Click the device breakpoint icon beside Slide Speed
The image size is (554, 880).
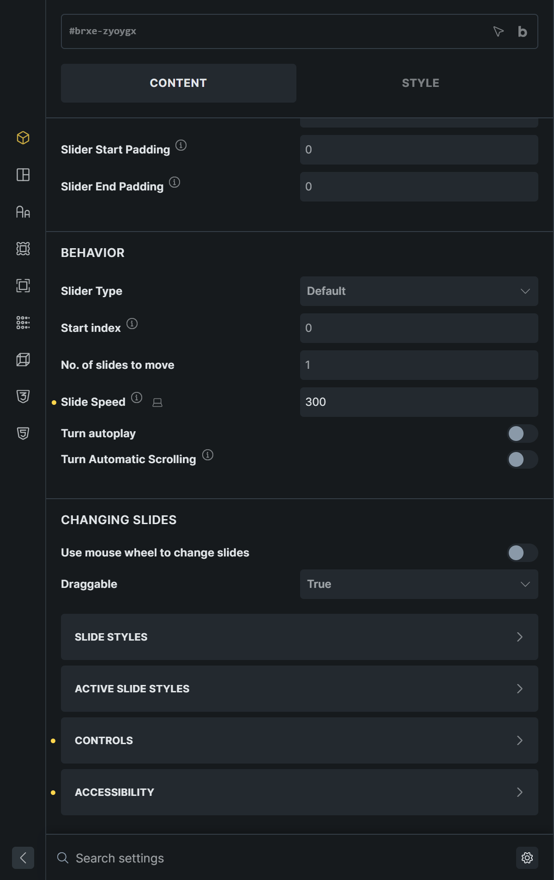tap(157, 403)
